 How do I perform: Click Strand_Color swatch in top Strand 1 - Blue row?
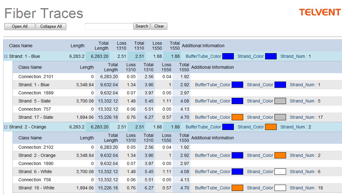tap(271, 56)
